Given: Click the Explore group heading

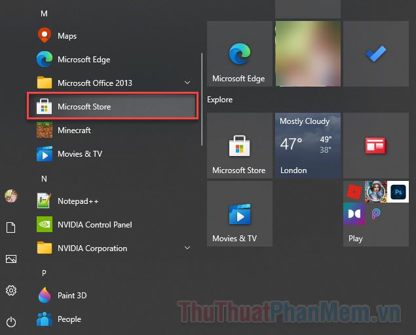Looking at the screenshot, I should click(219, 100).
